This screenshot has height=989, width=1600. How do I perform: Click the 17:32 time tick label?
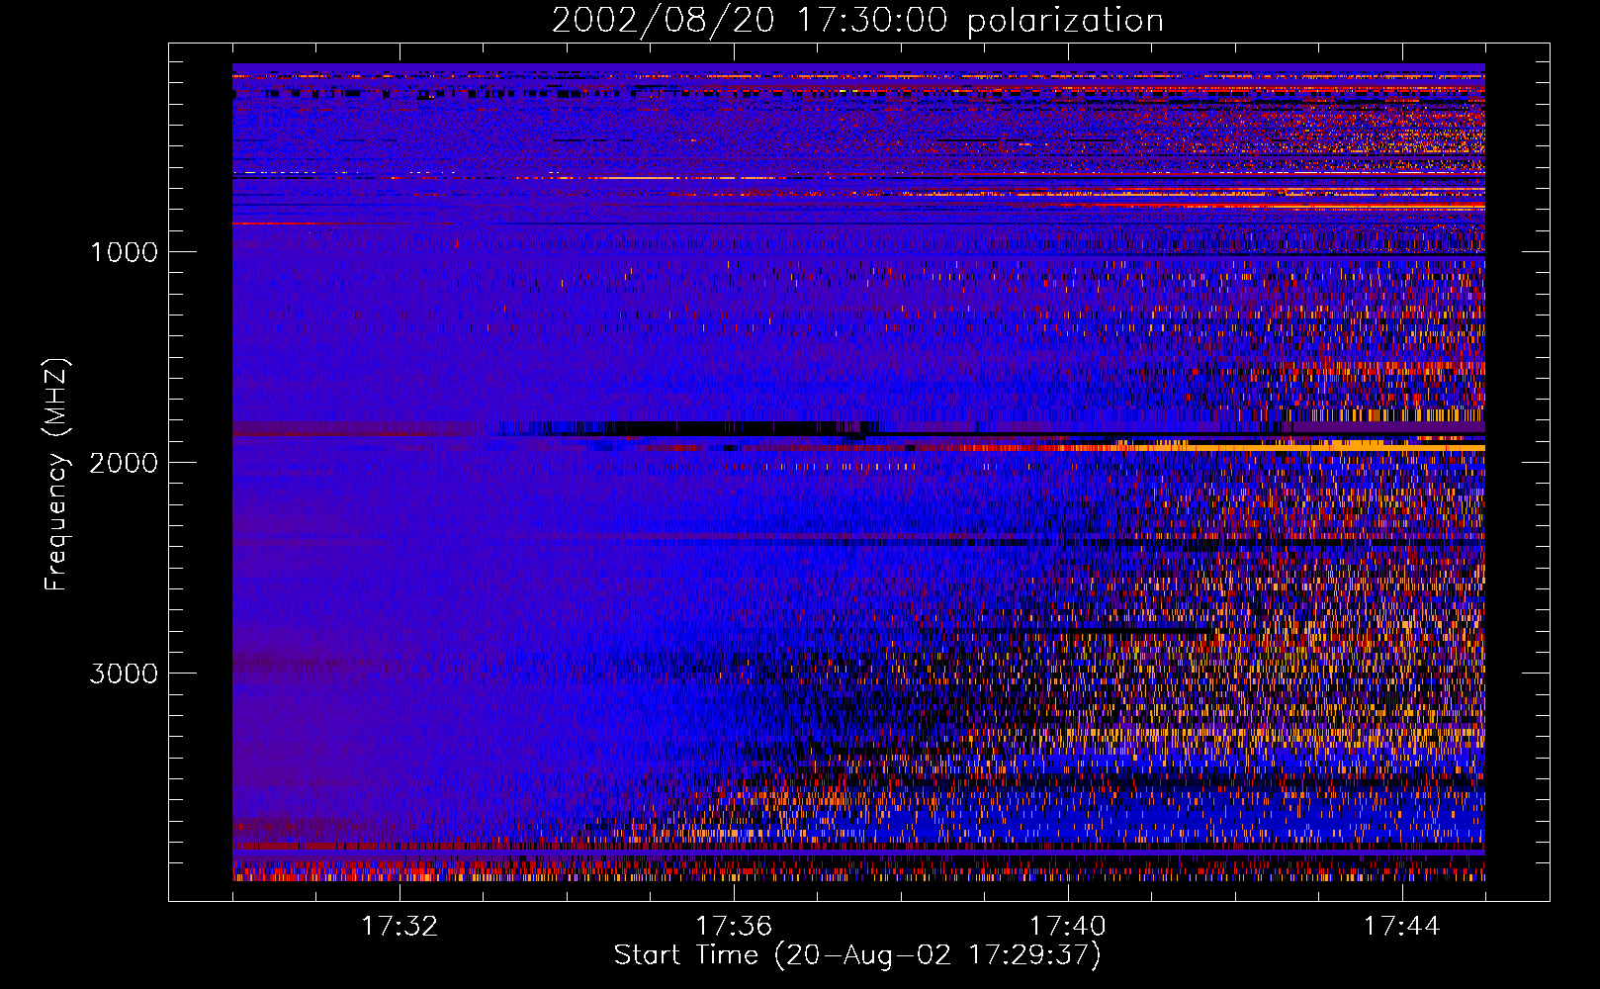click(x=400, y=927)
